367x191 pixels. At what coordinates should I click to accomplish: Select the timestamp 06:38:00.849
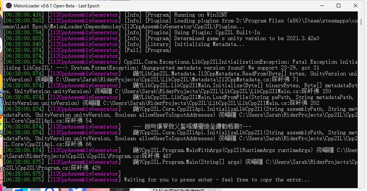(x=24, y=44)
